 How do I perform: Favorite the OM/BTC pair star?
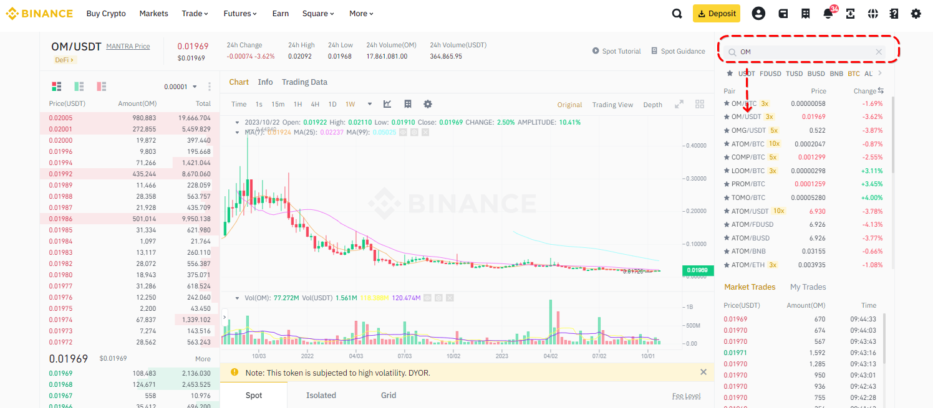click(x=727, y=103)
